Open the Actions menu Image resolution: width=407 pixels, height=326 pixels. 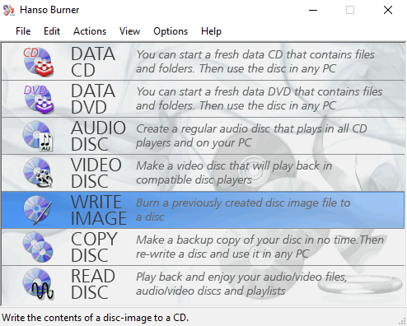tap(90, 31)
